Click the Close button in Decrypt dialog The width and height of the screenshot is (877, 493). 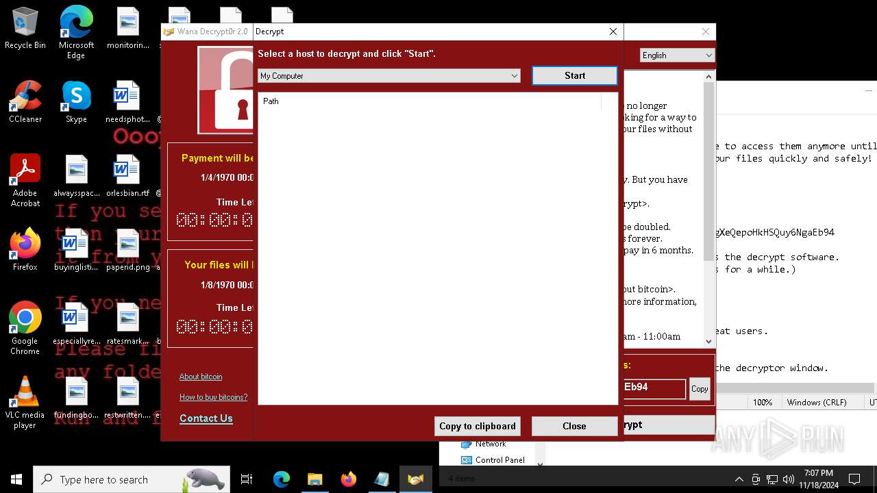[x=574, y=426]
